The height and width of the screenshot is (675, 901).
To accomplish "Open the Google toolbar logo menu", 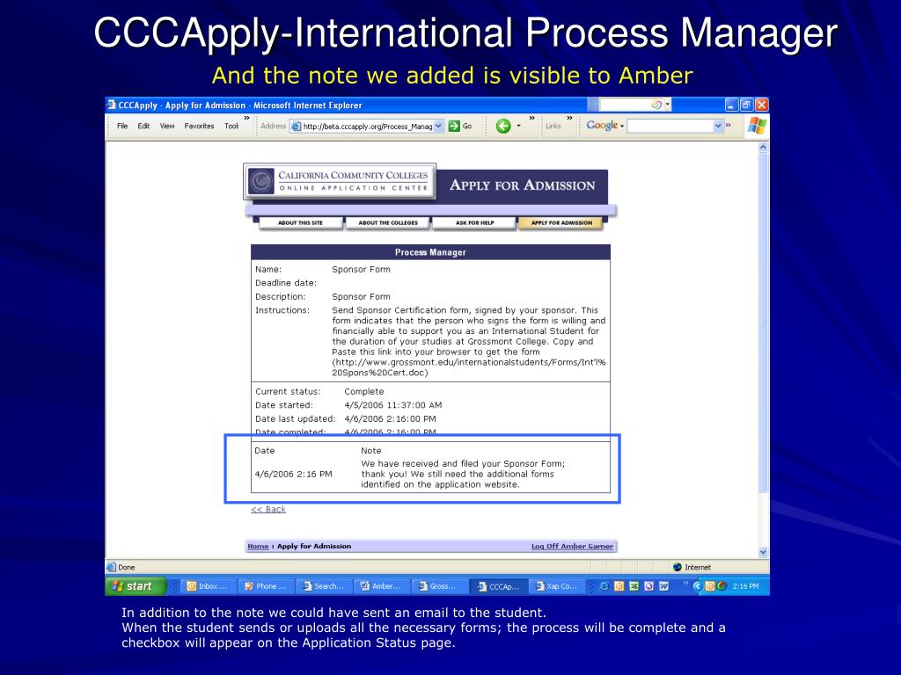I will click(605, 125).
